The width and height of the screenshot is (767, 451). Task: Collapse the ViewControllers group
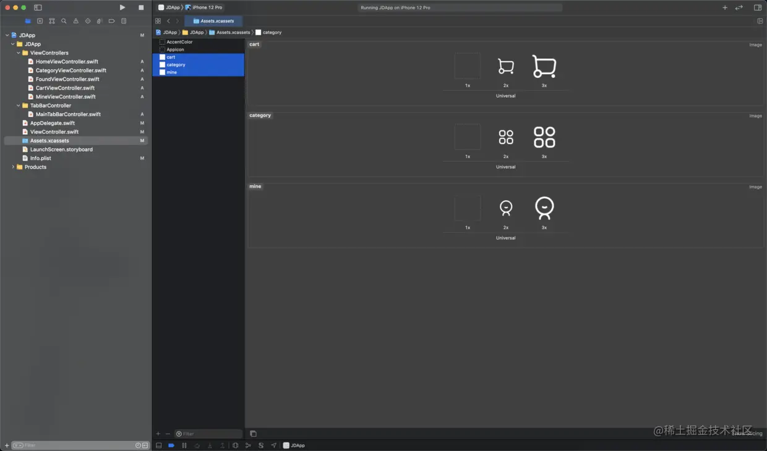pos(19,53)
